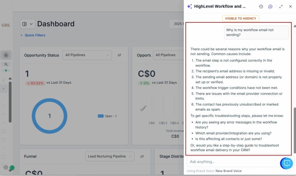Open chat history clock icon

click(x=261, y=6)
